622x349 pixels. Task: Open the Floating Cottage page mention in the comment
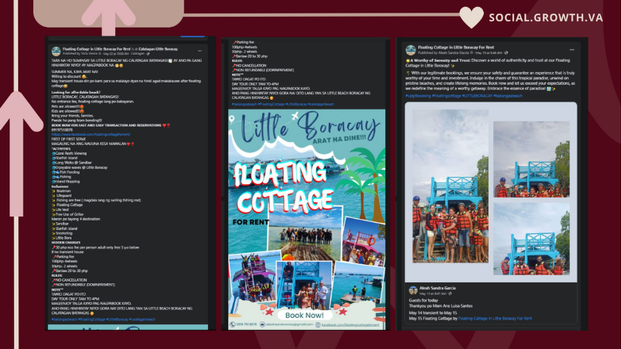coord(495,319)
